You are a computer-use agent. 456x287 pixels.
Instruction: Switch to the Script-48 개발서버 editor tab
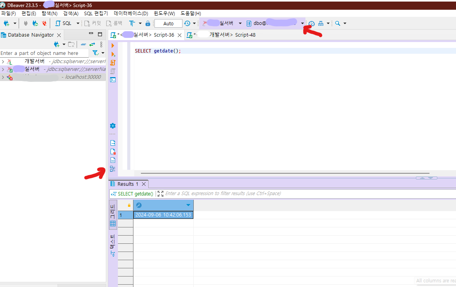point(221,35)
